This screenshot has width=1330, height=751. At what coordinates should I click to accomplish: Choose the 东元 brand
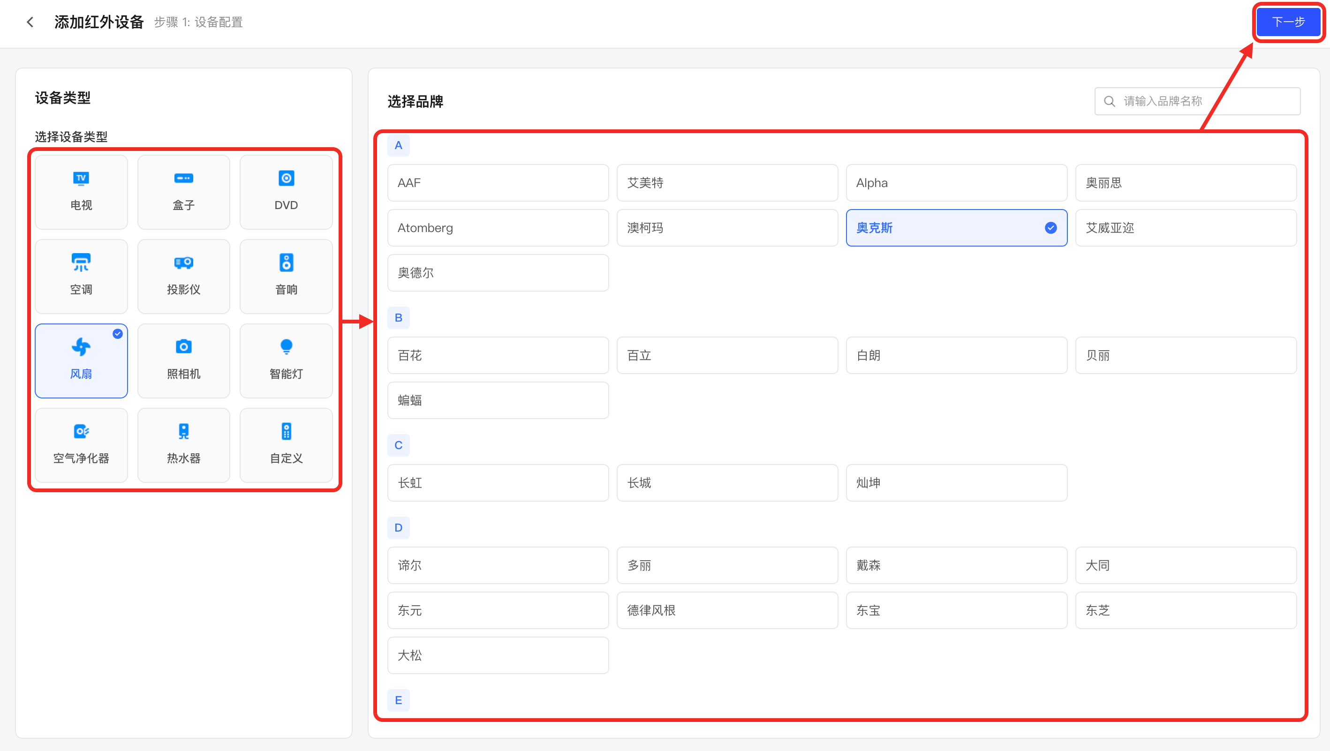(x=498, y=610)
